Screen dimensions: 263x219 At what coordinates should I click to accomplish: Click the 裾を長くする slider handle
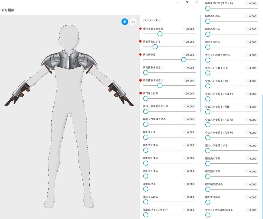208,163
